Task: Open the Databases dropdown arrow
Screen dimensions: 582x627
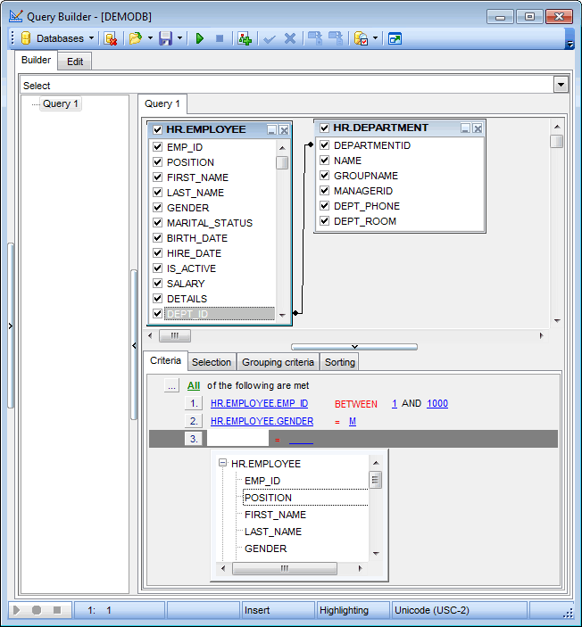Action: tap(91, 38)
